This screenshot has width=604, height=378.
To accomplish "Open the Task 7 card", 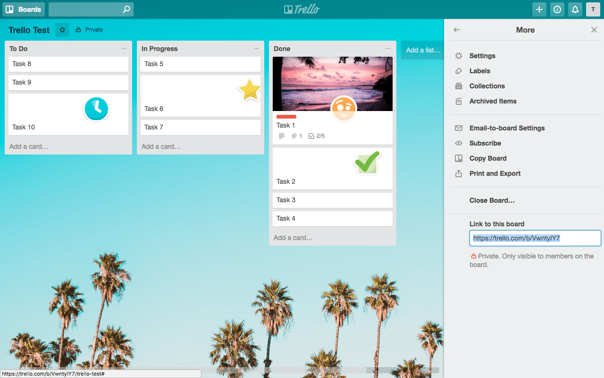I will [x=201, y=127].
